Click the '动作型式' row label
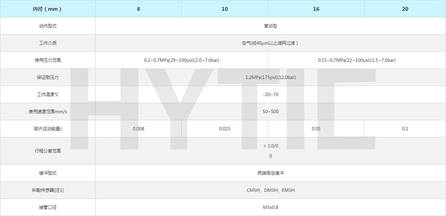This screenshot has width=446, height=216. click(x=47, y=26)
